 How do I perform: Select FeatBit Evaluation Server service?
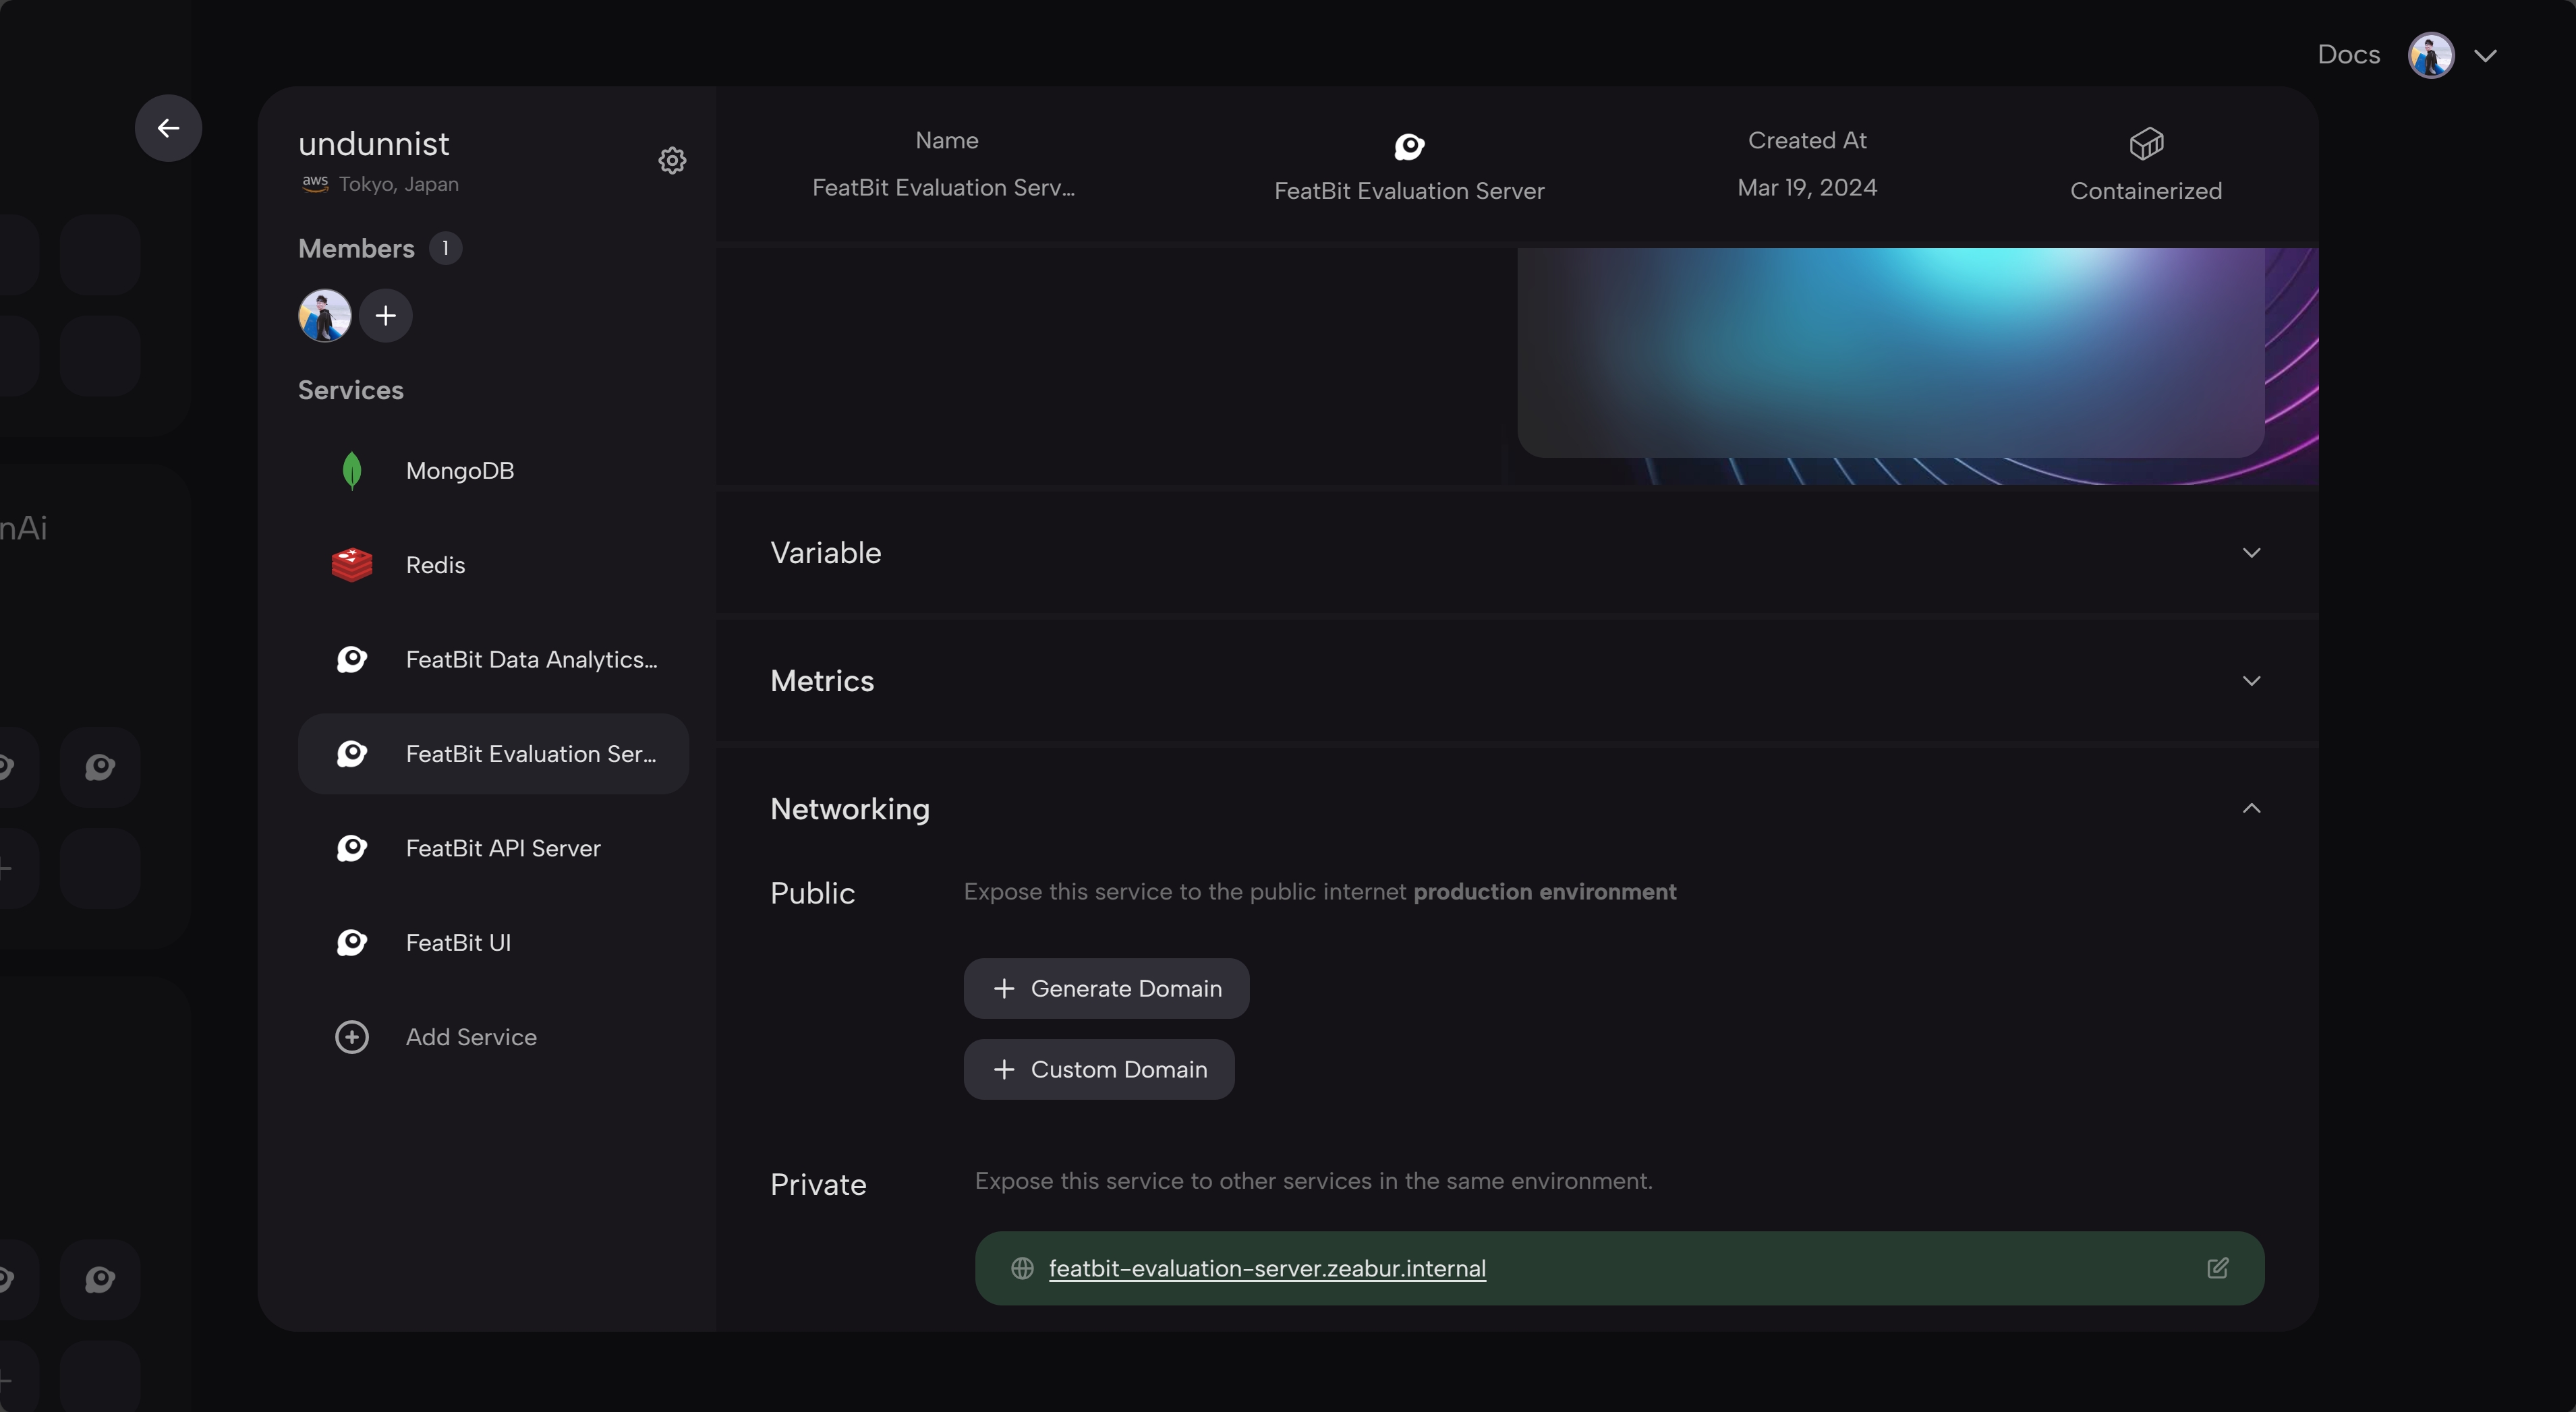point(493,753)
